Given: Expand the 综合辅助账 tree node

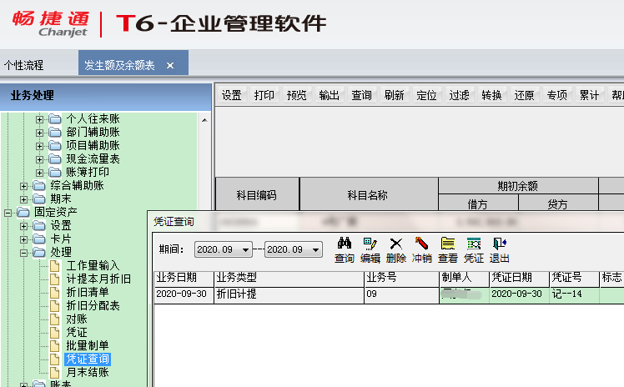Looking at the screenshot, I should point(23,186).
